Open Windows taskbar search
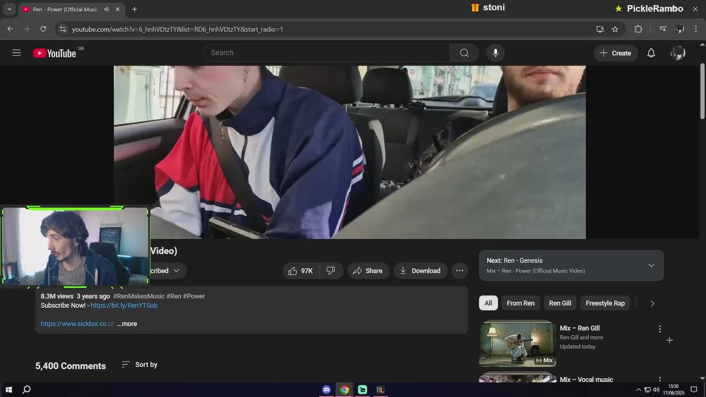Screen dimensions: 706x397 click(26, 390)
